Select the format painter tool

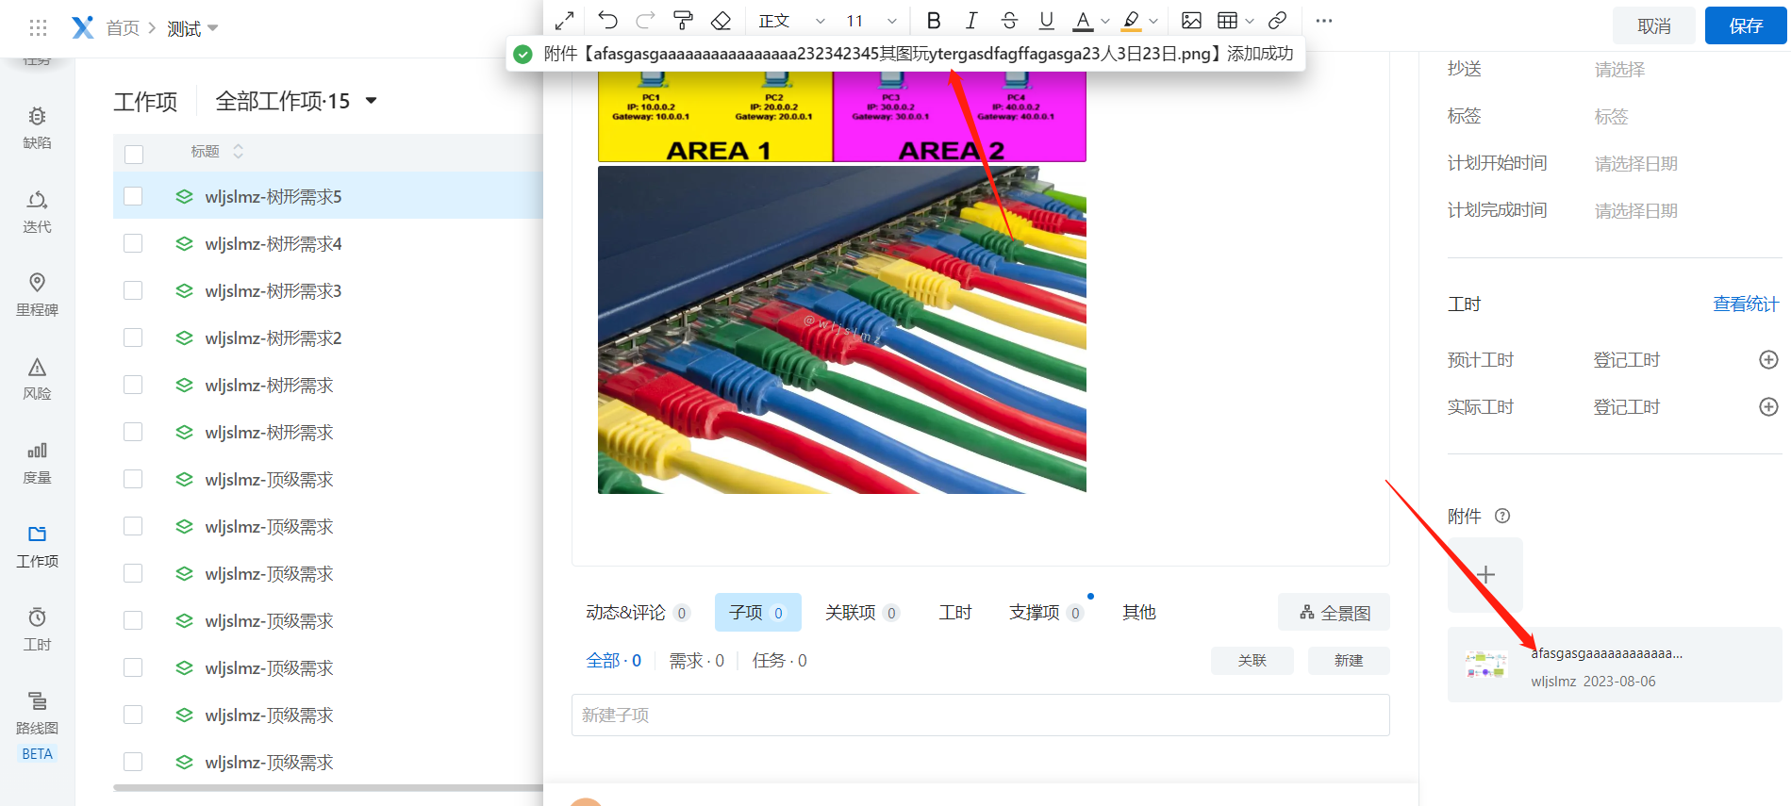click(684, 21)
